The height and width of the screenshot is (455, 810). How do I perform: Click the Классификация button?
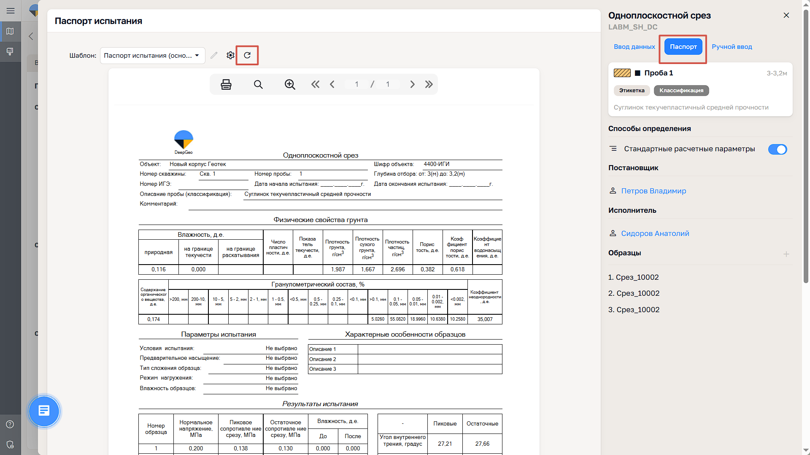coord(681,91)
